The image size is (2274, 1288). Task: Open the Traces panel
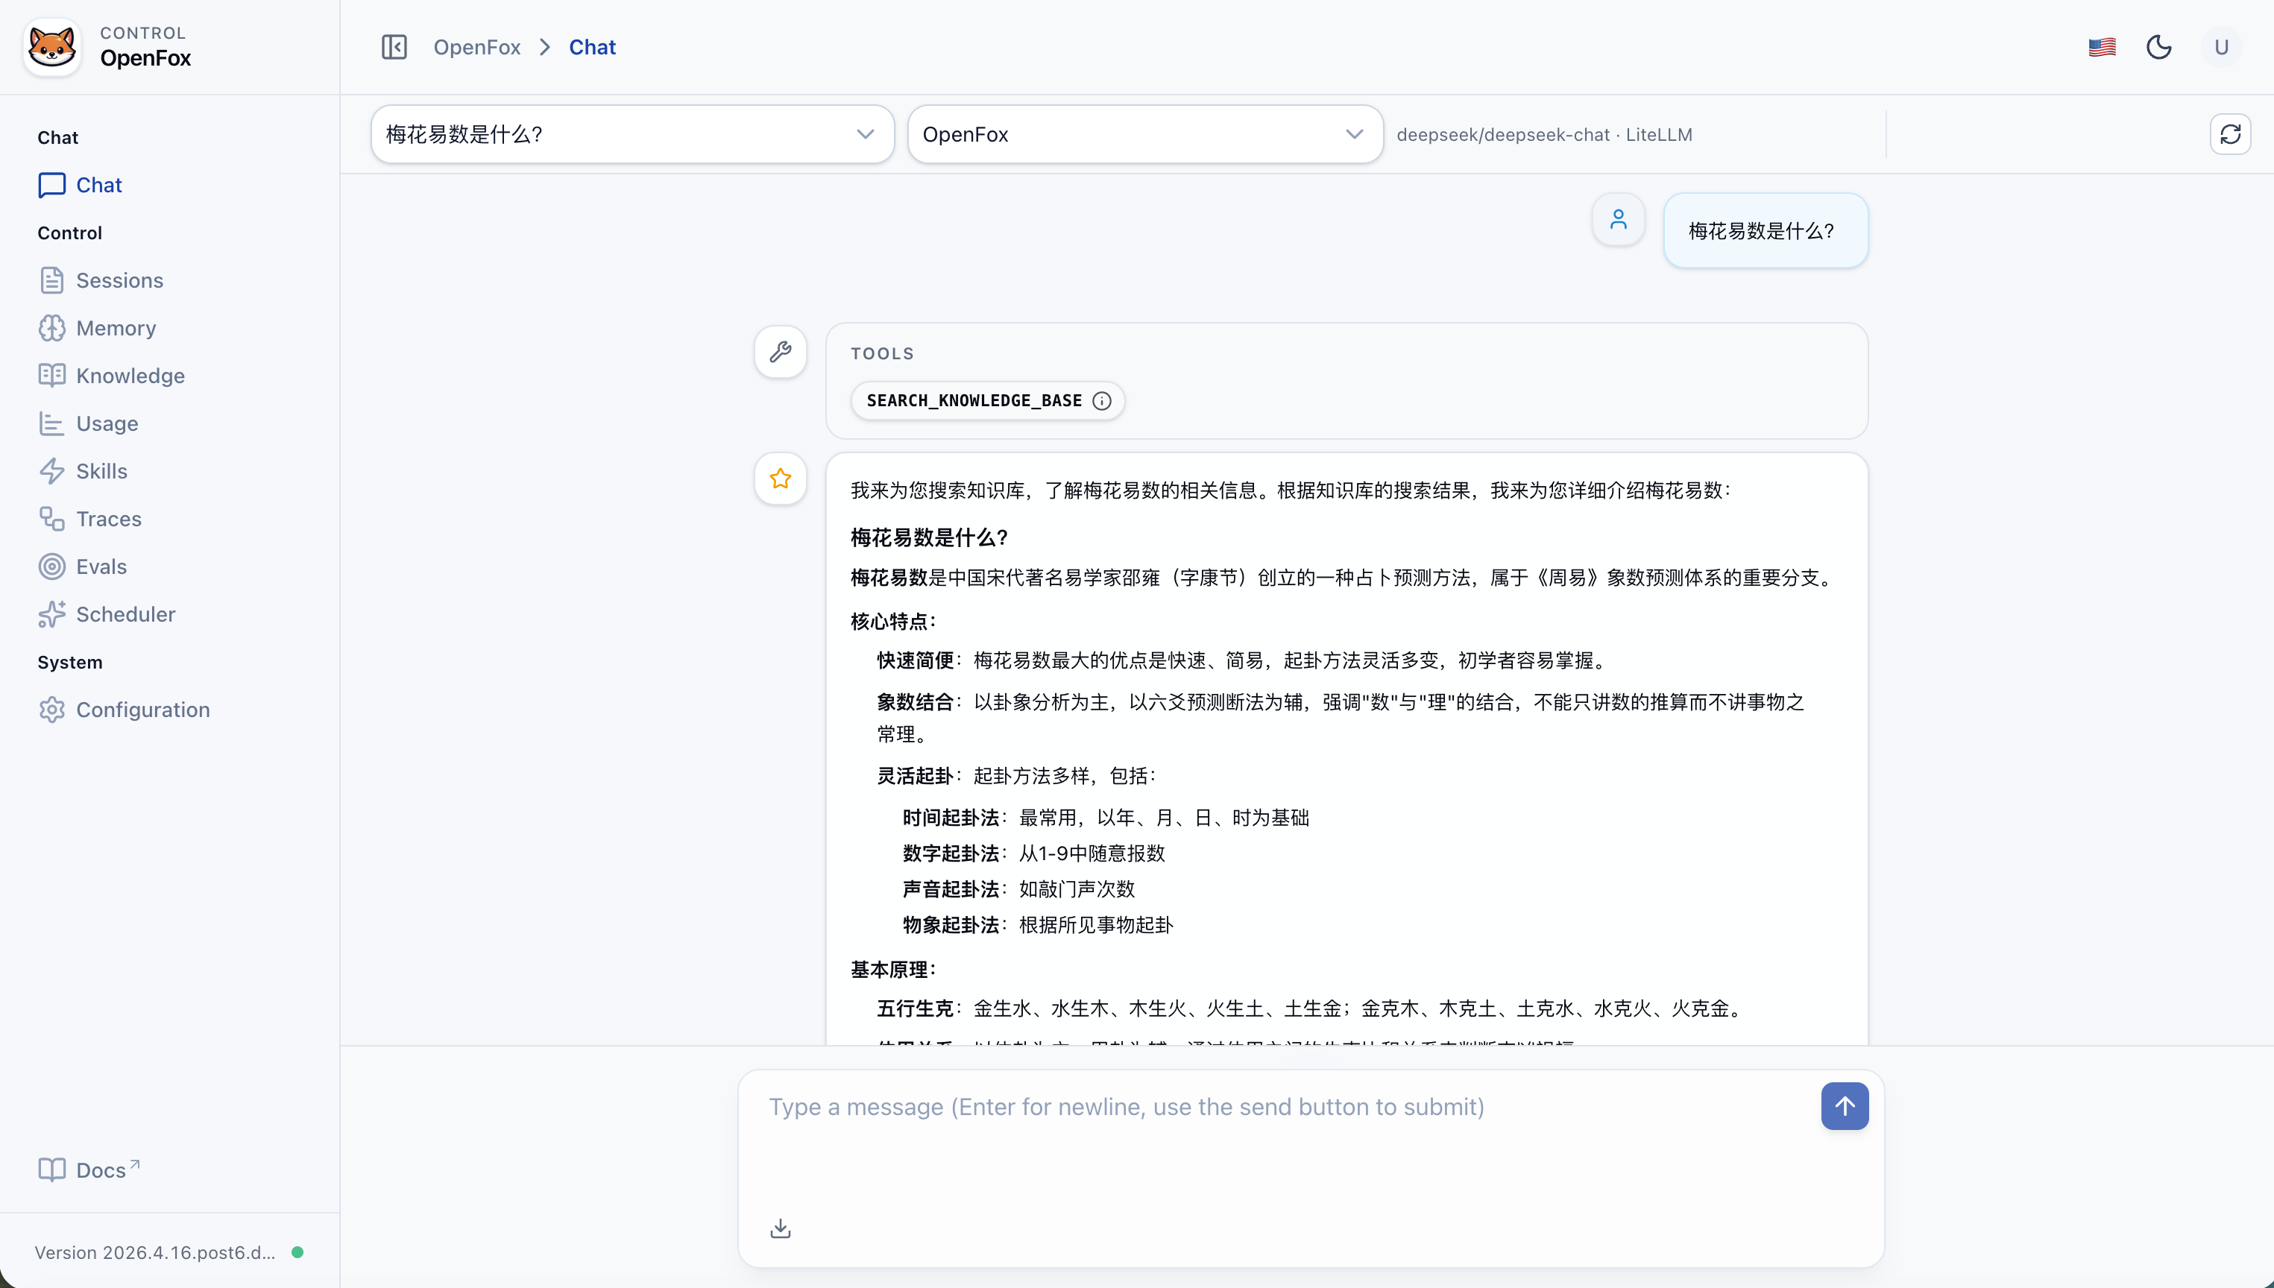[108, 518]
